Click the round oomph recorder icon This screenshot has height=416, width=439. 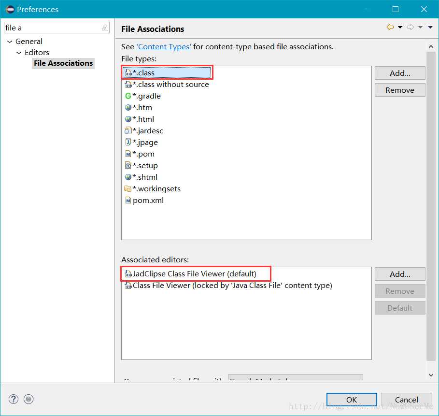[x=28, y=399]
